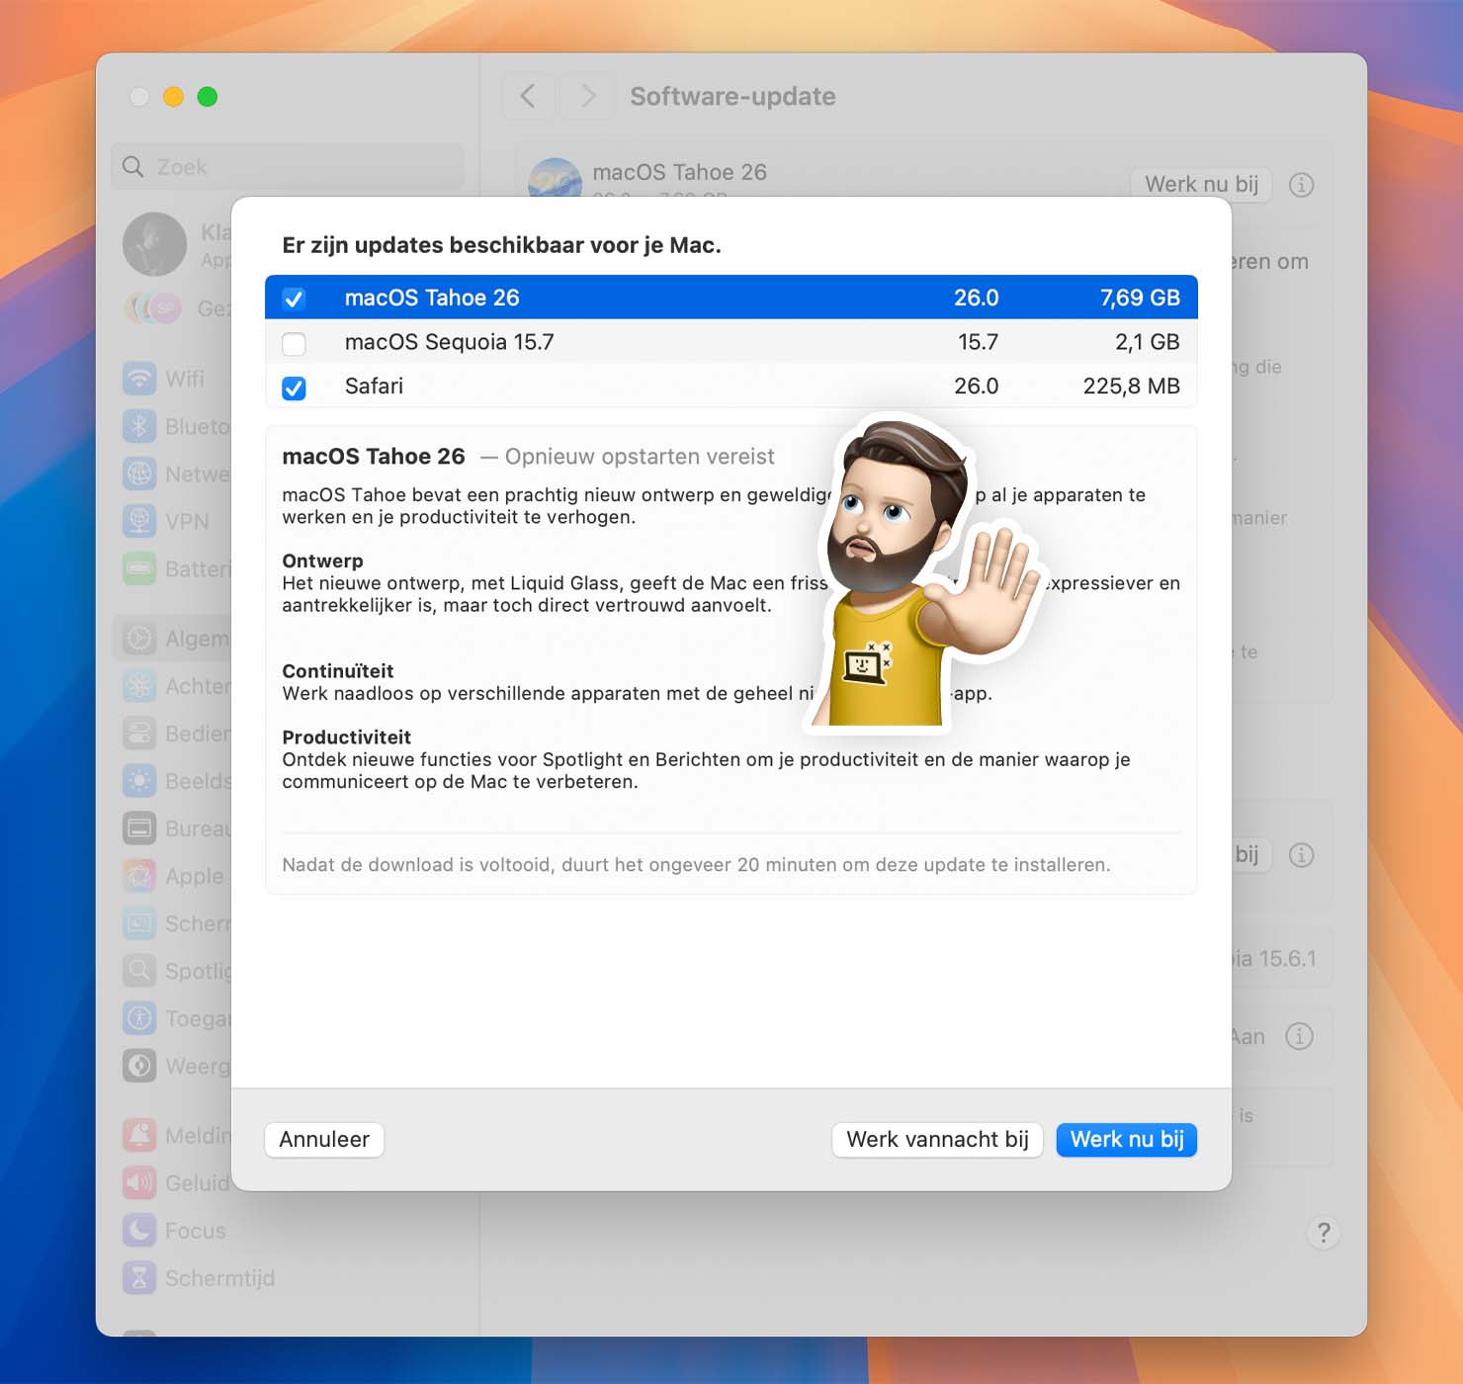Open the Beeldschermen sun icon in the sidebar

tap(139, 781)
